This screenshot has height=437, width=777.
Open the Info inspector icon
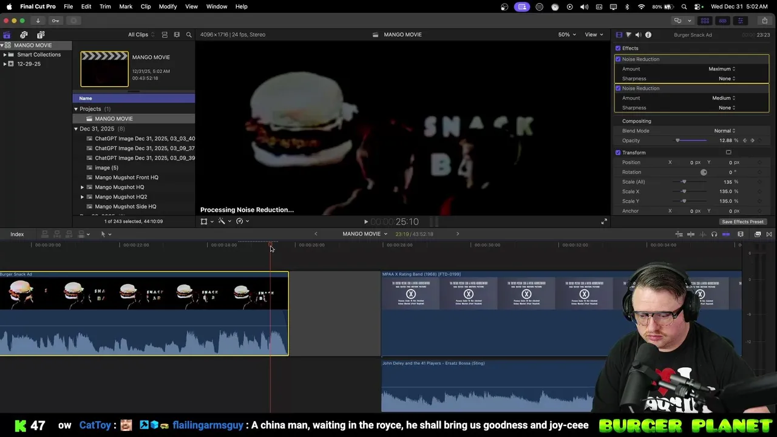(x=648, y=35)
